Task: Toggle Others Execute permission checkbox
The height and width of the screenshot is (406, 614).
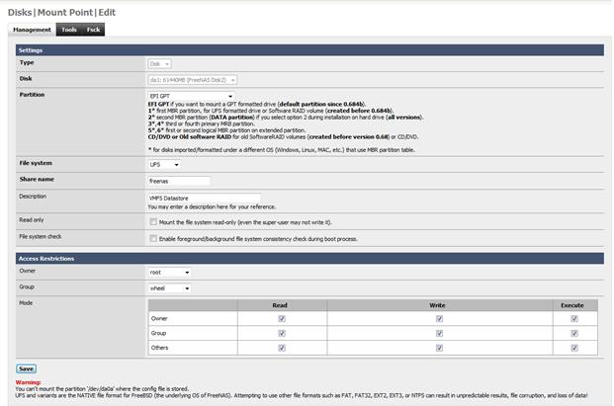Action: pyautogui.click(x=574, y=349)
